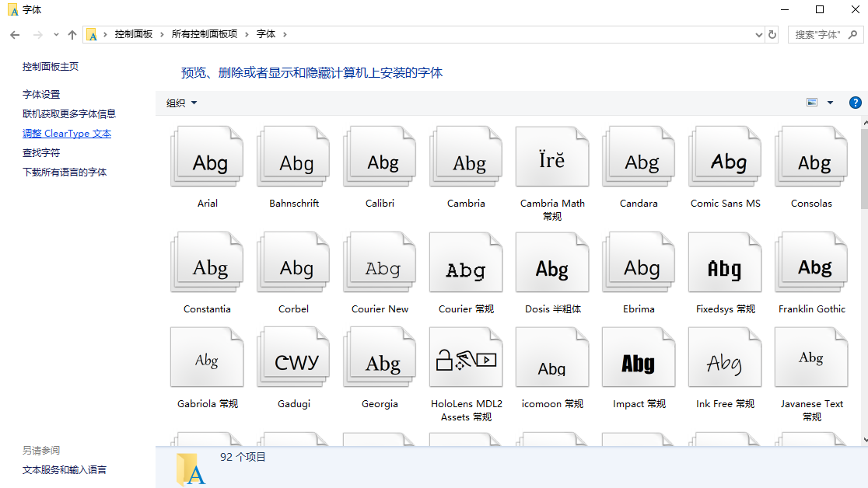
Task: Click 所有控制面板项 in the breadcrumb path
Action: (x=205, y=34)
